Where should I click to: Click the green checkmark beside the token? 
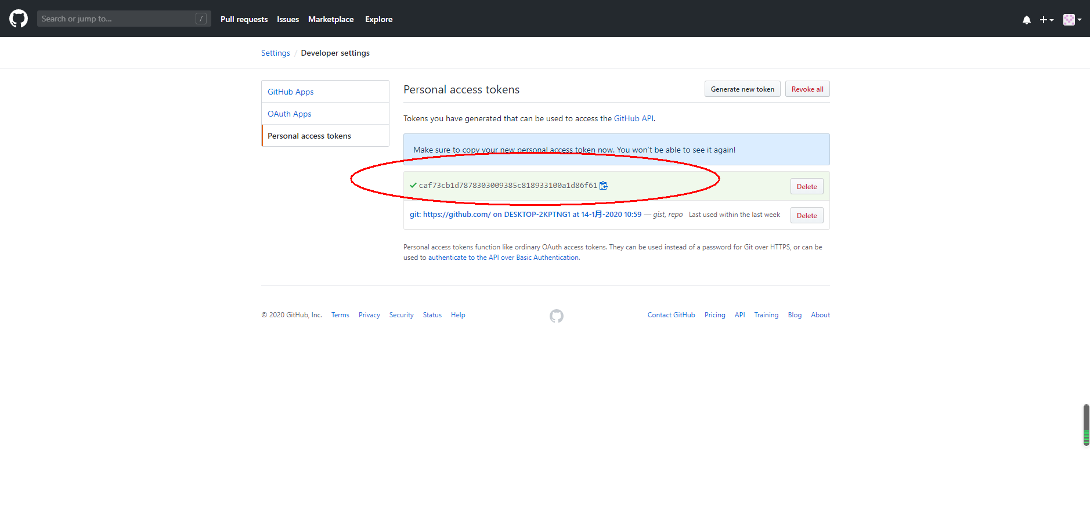pos(413,186)
